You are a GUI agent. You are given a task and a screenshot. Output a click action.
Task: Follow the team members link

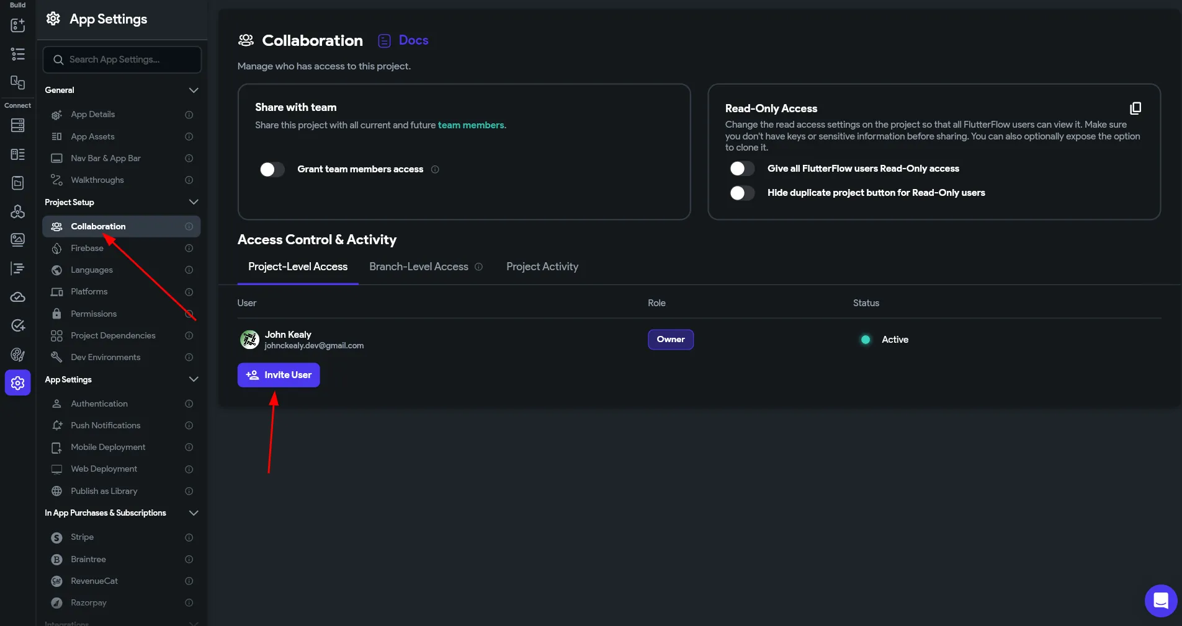(x=472, y=125)
